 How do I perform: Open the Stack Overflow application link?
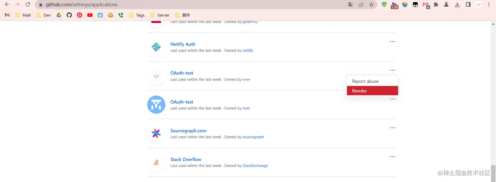coord(186,159)
